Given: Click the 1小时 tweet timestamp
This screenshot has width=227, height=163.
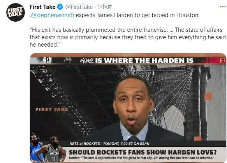Looking at the screenshot, I should coord(104,7).
